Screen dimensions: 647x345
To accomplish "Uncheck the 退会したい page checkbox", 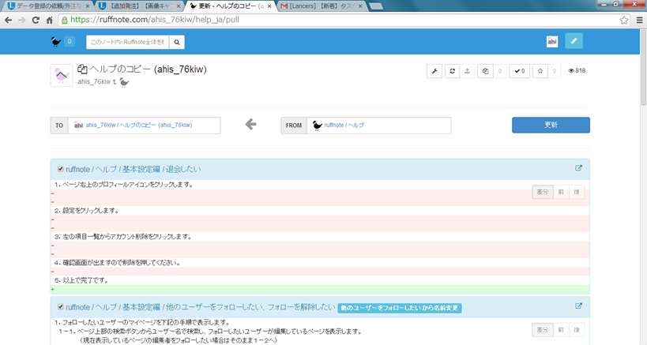I will pos(60,168).
